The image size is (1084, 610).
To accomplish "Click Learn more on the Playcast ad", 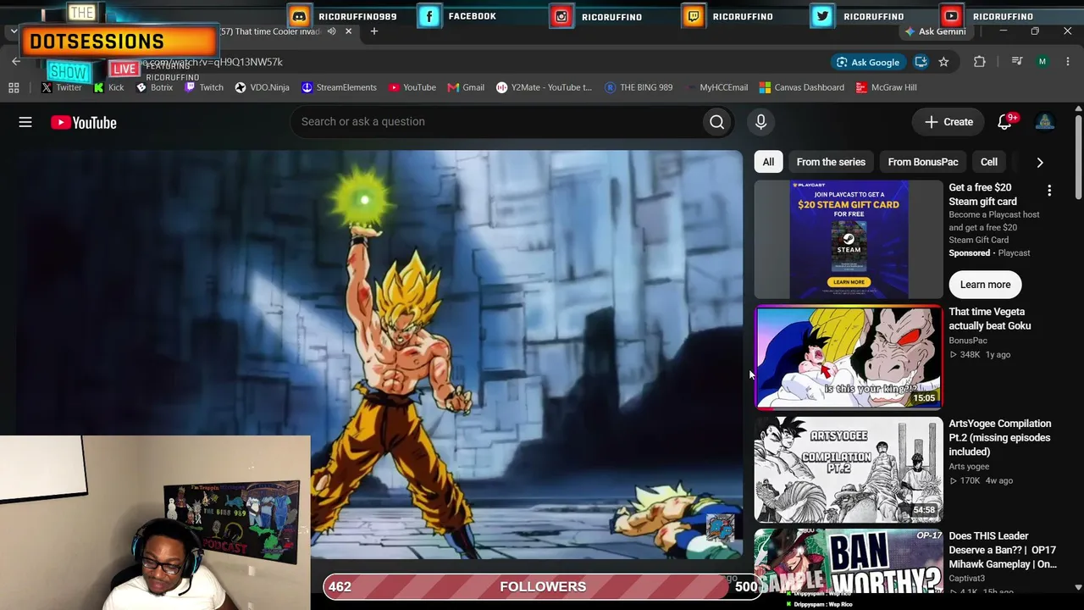I will click(985, 285).
